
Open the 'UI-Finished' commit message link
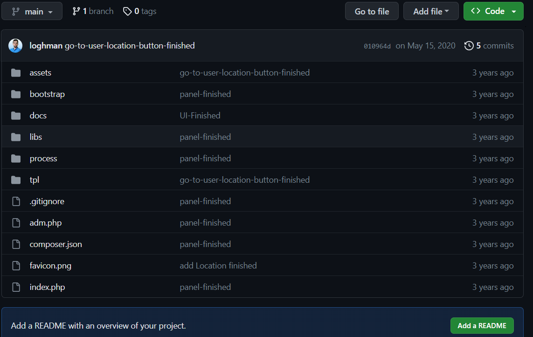click(200, 116)
